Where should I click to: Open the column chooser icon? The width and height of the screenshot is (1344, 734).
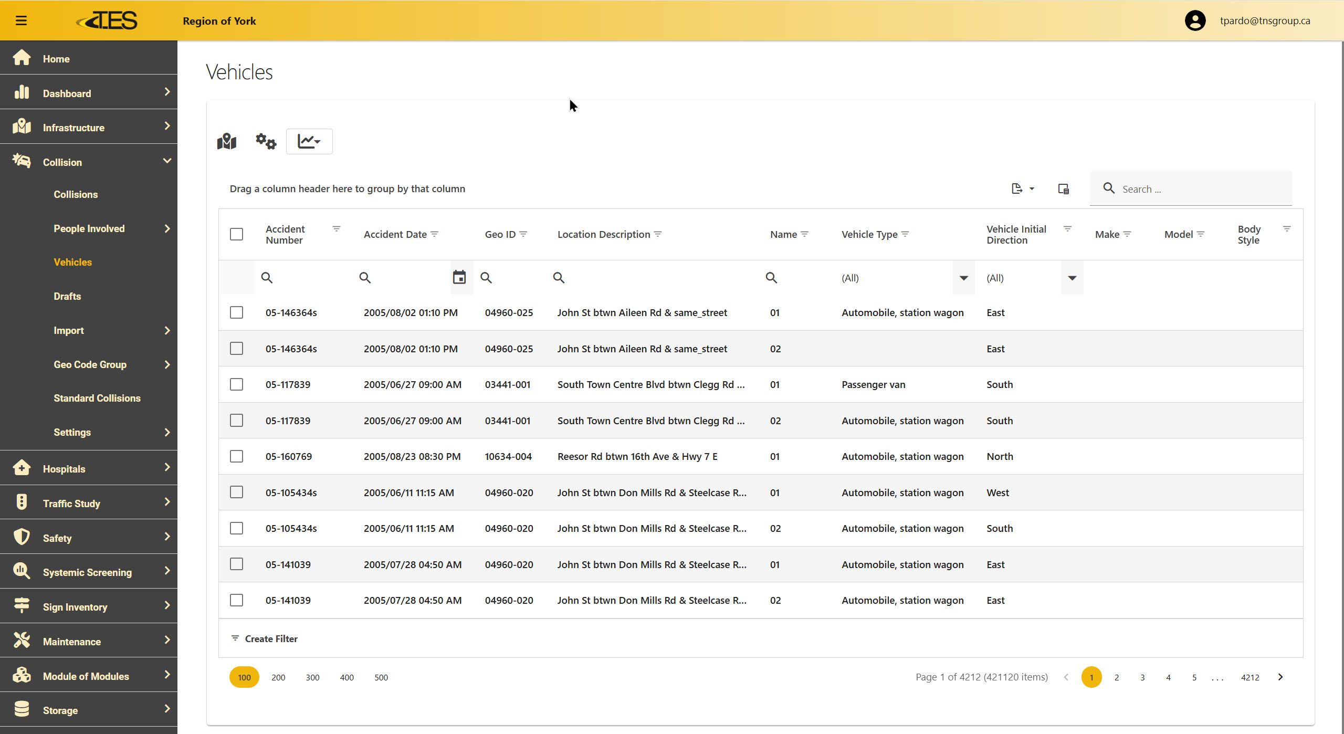pyautogui.click(x=1063, y=188)
